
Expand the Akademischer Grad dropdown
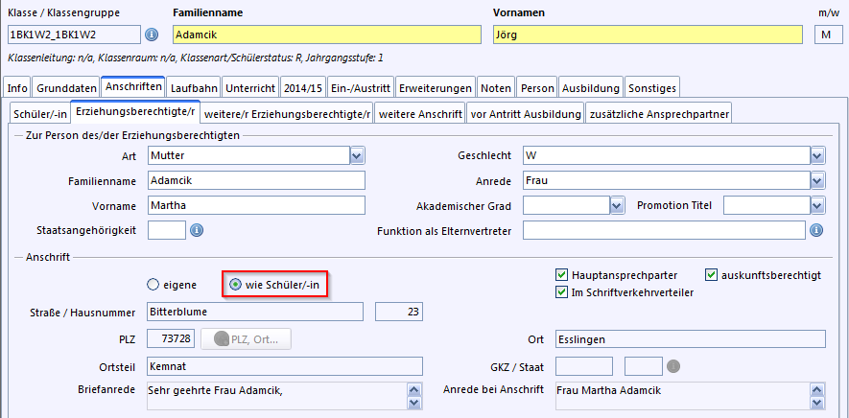click(x=617, y=205)
